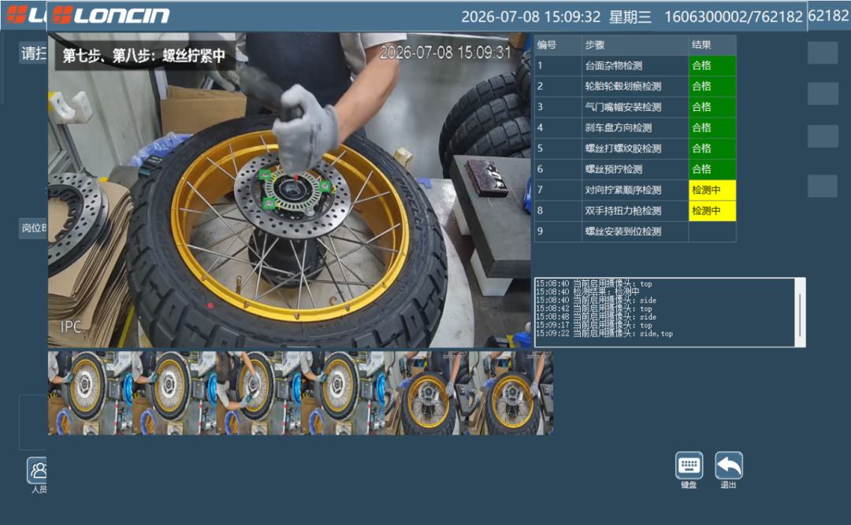
Task: Select step row 刹车盘方向检测
Action: click(x=635, y=128)
